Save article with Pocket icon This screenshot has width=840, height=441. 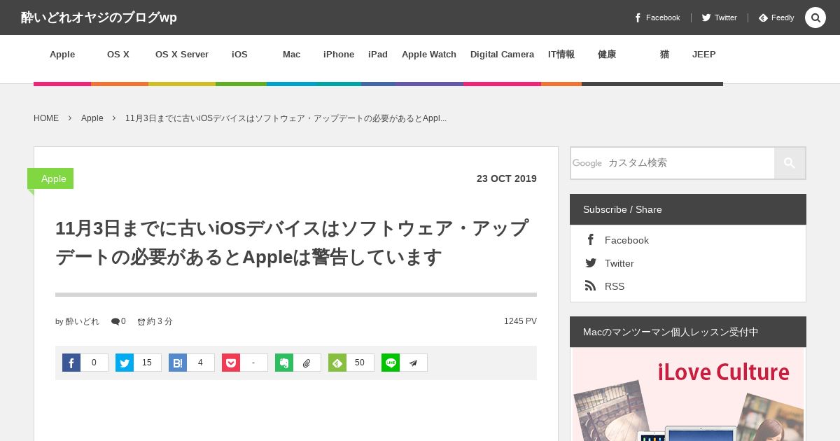coord(231,363)
